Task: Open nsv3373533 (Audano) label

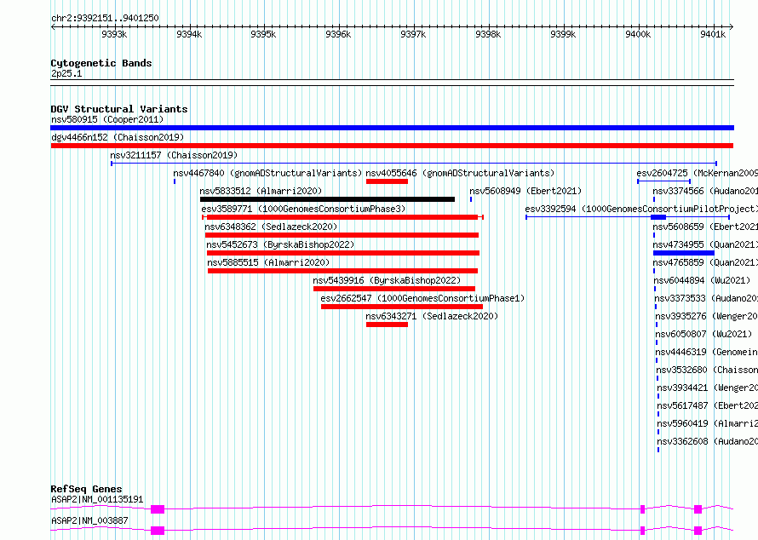Action: point(706,298)
